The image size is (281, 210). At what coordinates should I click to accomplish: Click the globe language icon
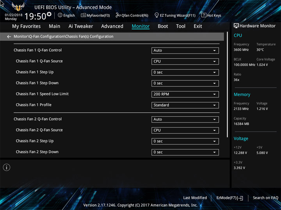(x=60, y=15)
